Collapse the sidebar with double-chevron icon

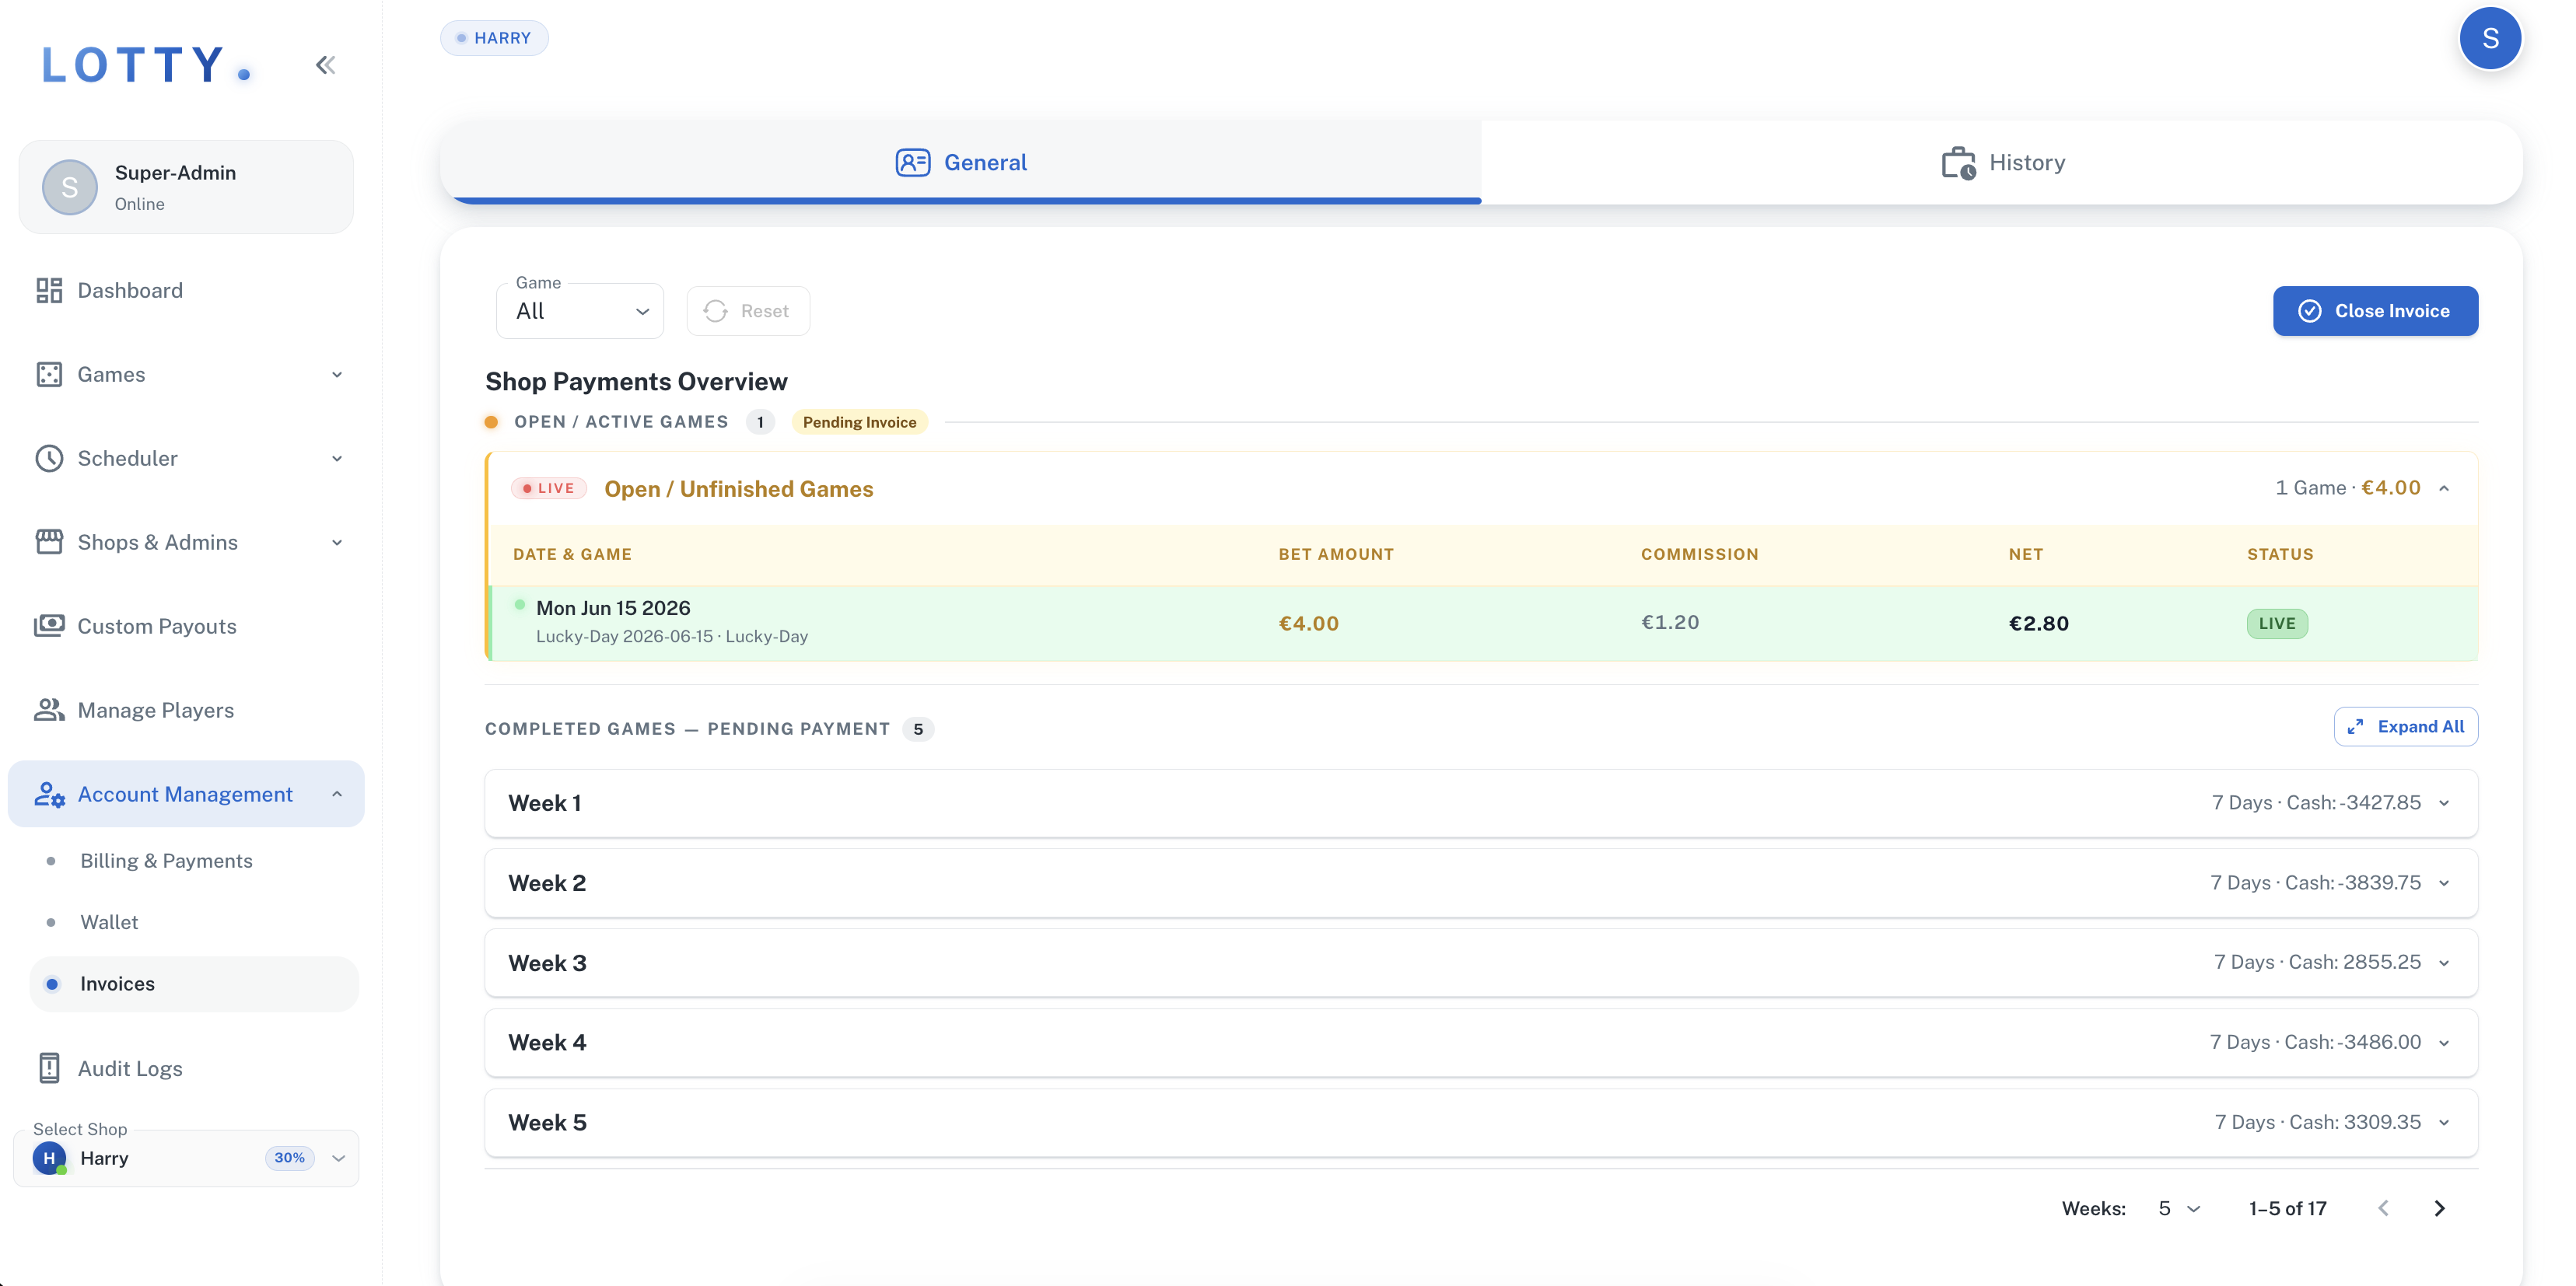pos(325,65)
